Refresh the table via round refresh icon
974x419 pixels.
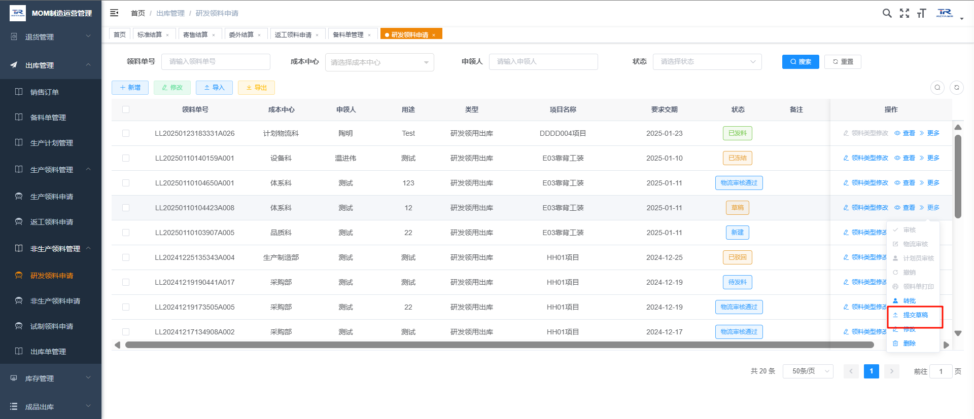tap(957, 88)
